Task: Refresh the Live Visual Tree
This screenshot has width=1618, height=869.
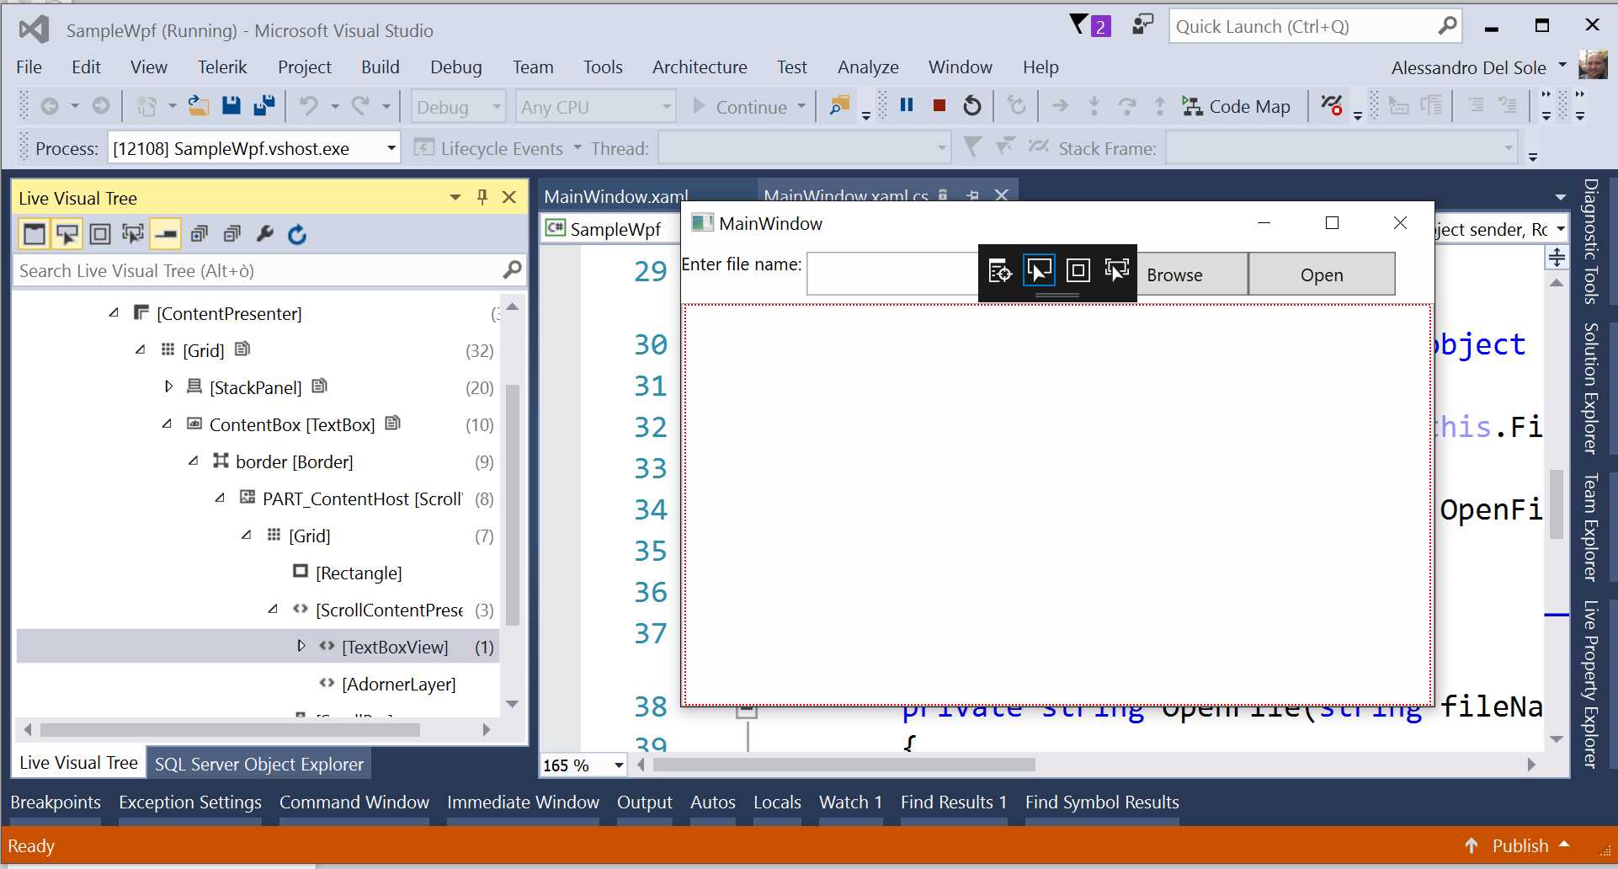Action: click(297, 234)
